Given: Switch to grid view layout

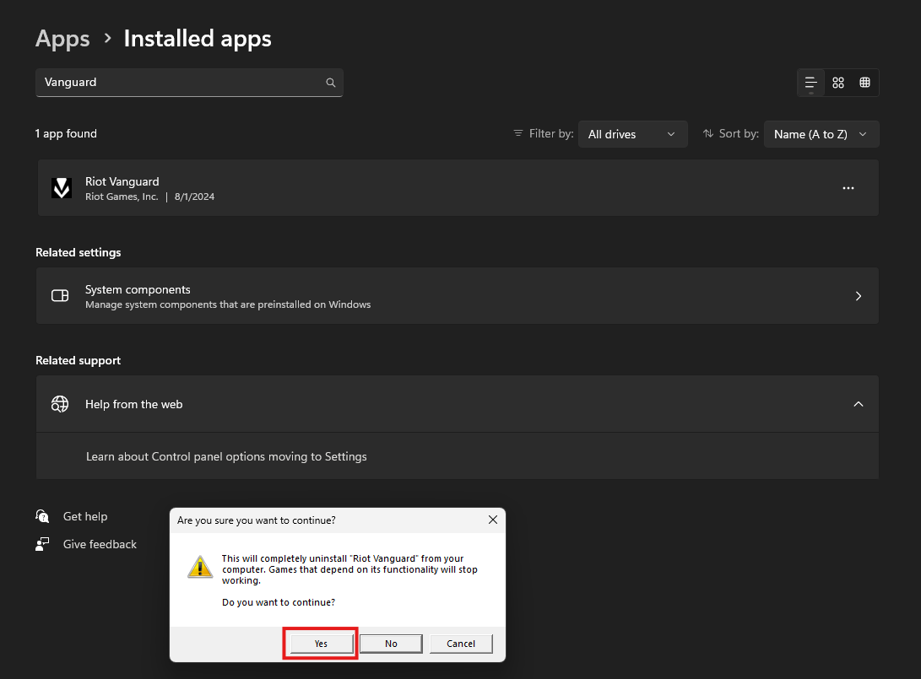Looking at the screenshot, I should pyautogui.click(x=838, y=83).
